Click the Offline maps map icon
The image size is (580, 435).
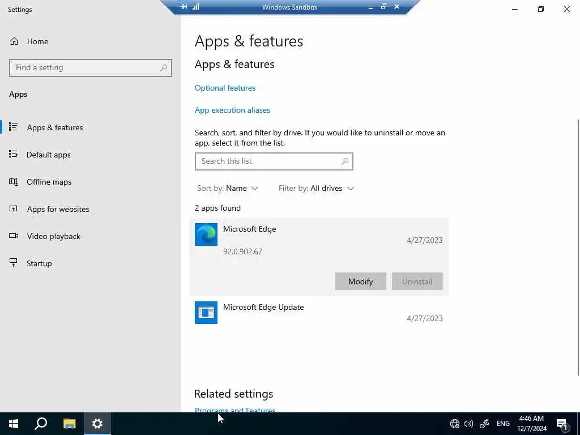point(14,181)
